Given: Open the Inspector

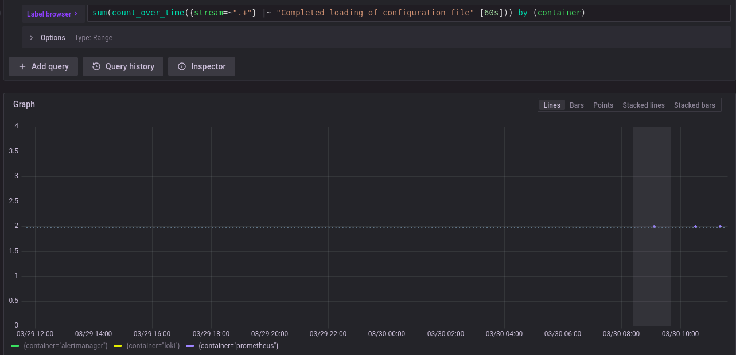Looking at the screenshot, I should click(201, 66).
